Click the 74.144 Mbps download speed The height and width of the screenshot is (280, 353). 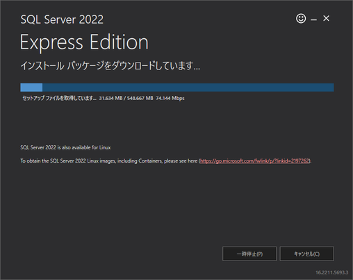coord(170,98)
